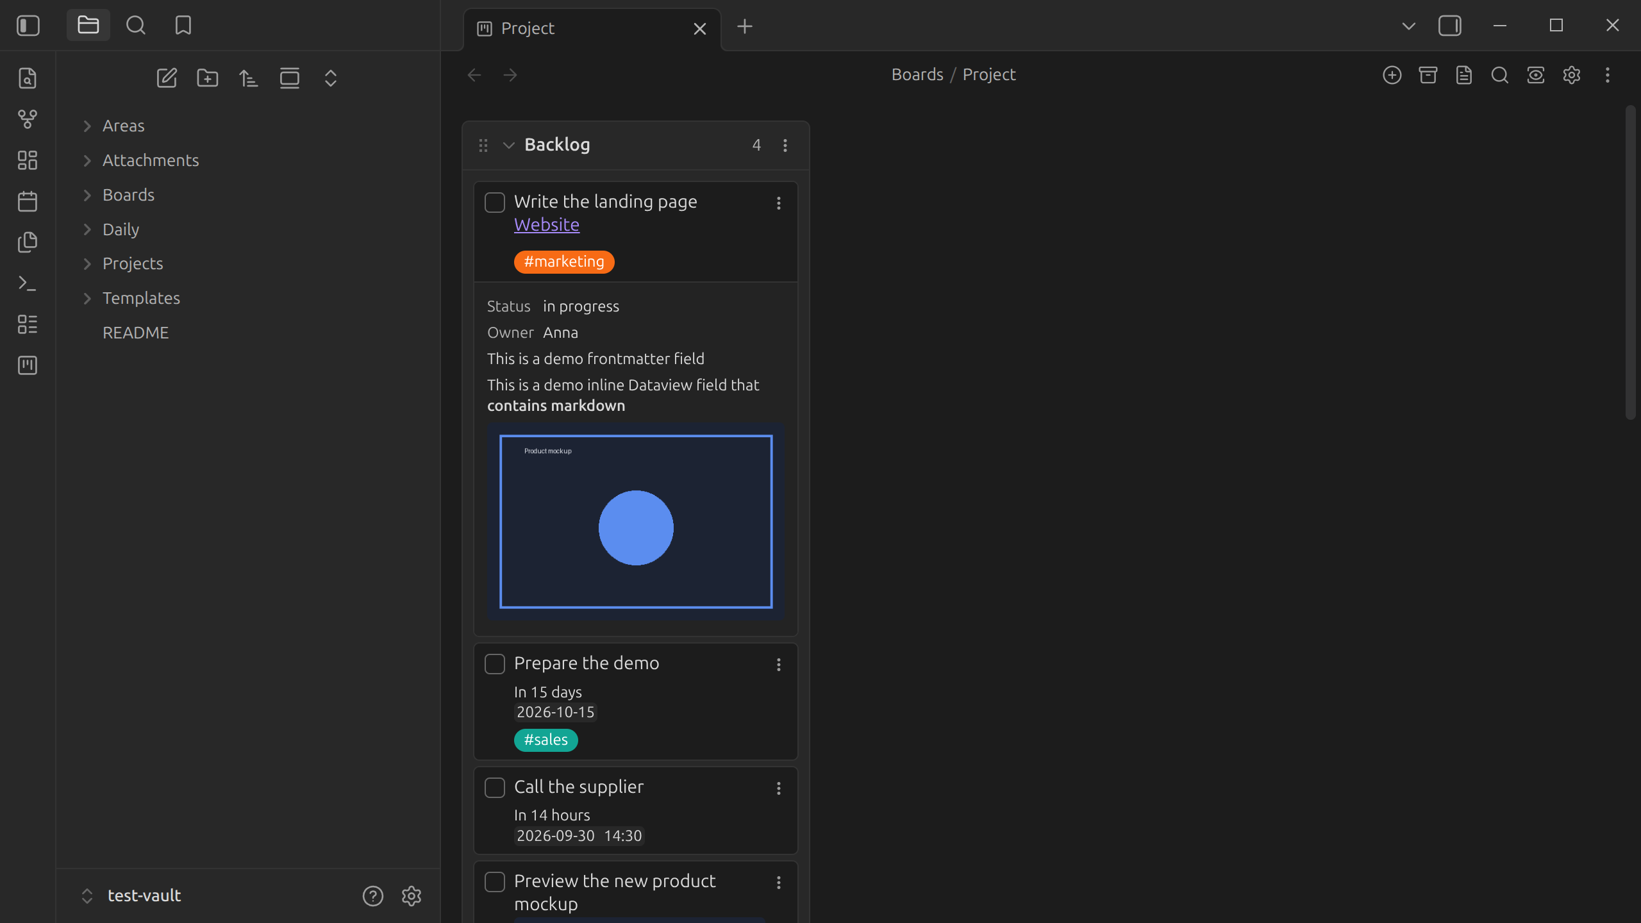Screen dimensions: 1641x923
Task: Open graph view from ribbon
Action: click(x=28, y=119)
